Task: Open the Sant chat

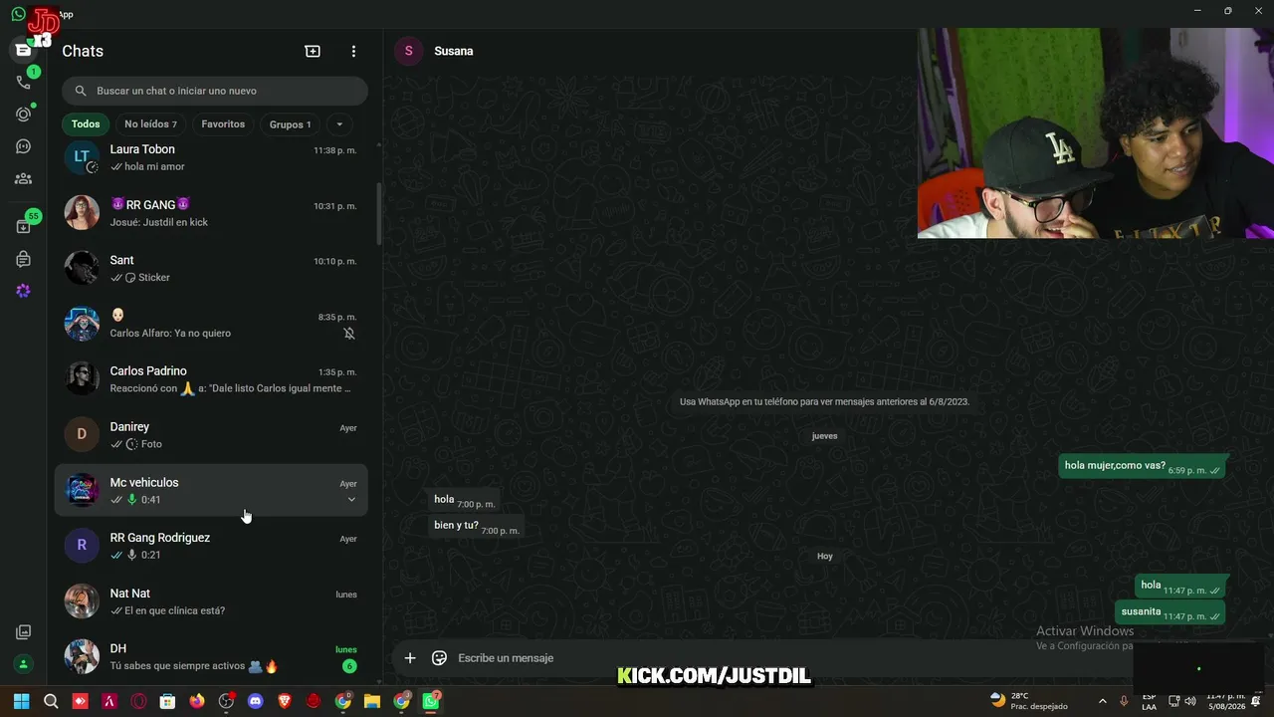Action: pyautogui.click(x=211, y=268)
